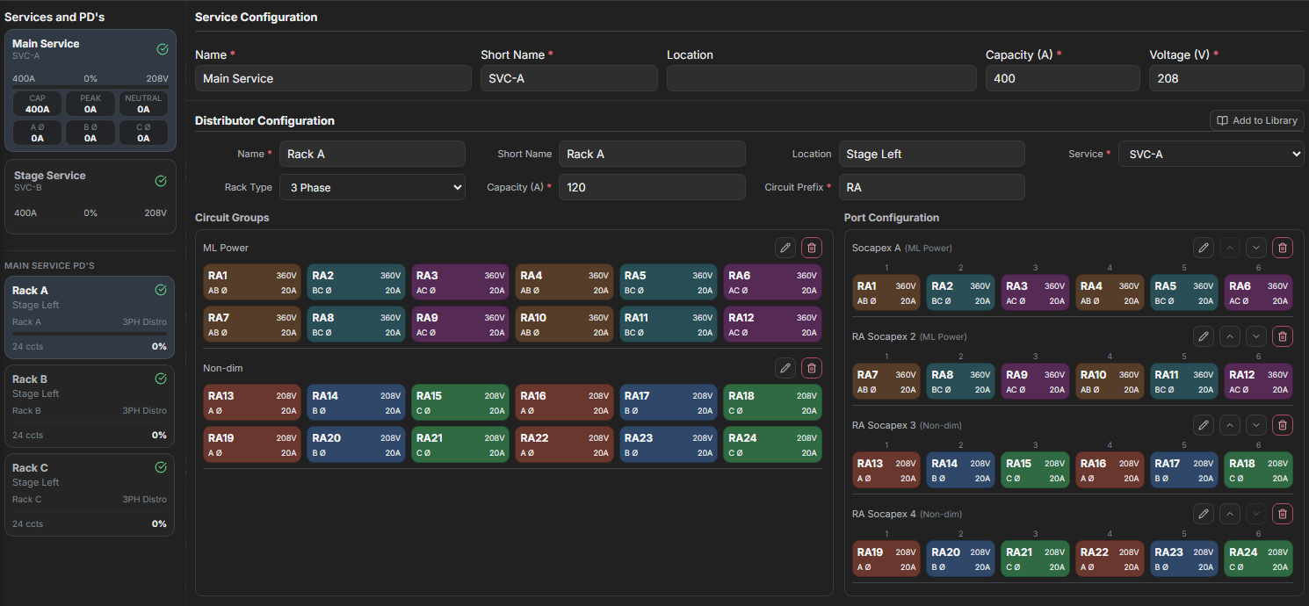
Task: Select the Stage Service card
Action: [x=90, y=197]
